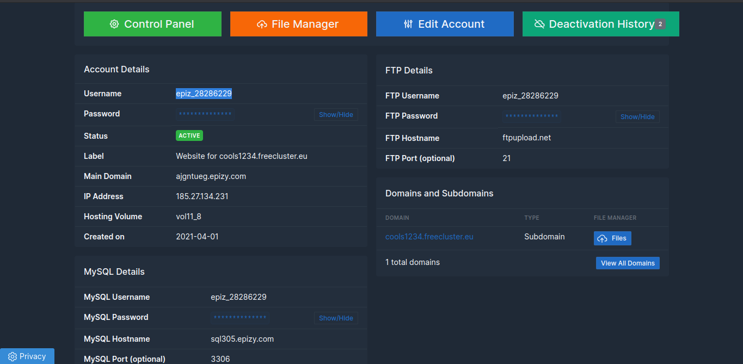Screen dimensions: 743x364
Task: Click Files button for cools1234.freecluster.eu
Action: pos(612,238)
